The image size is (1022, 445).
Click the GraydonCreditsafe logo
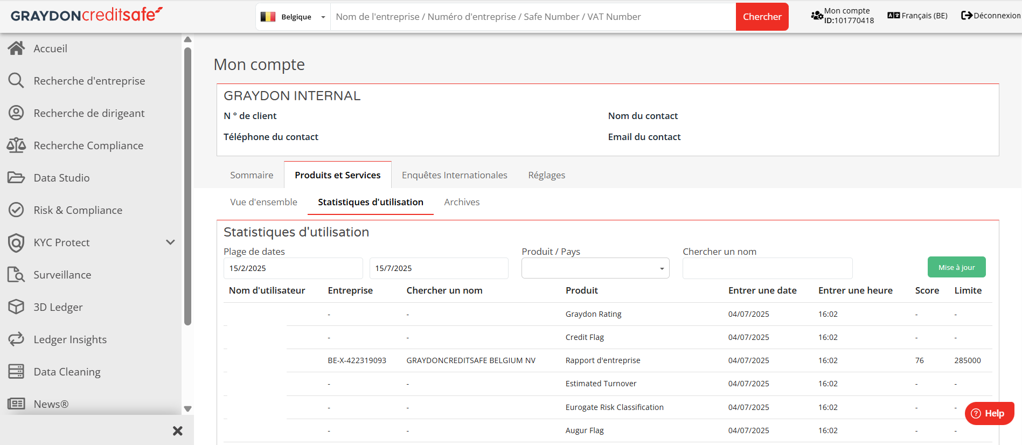pos(86,15)
